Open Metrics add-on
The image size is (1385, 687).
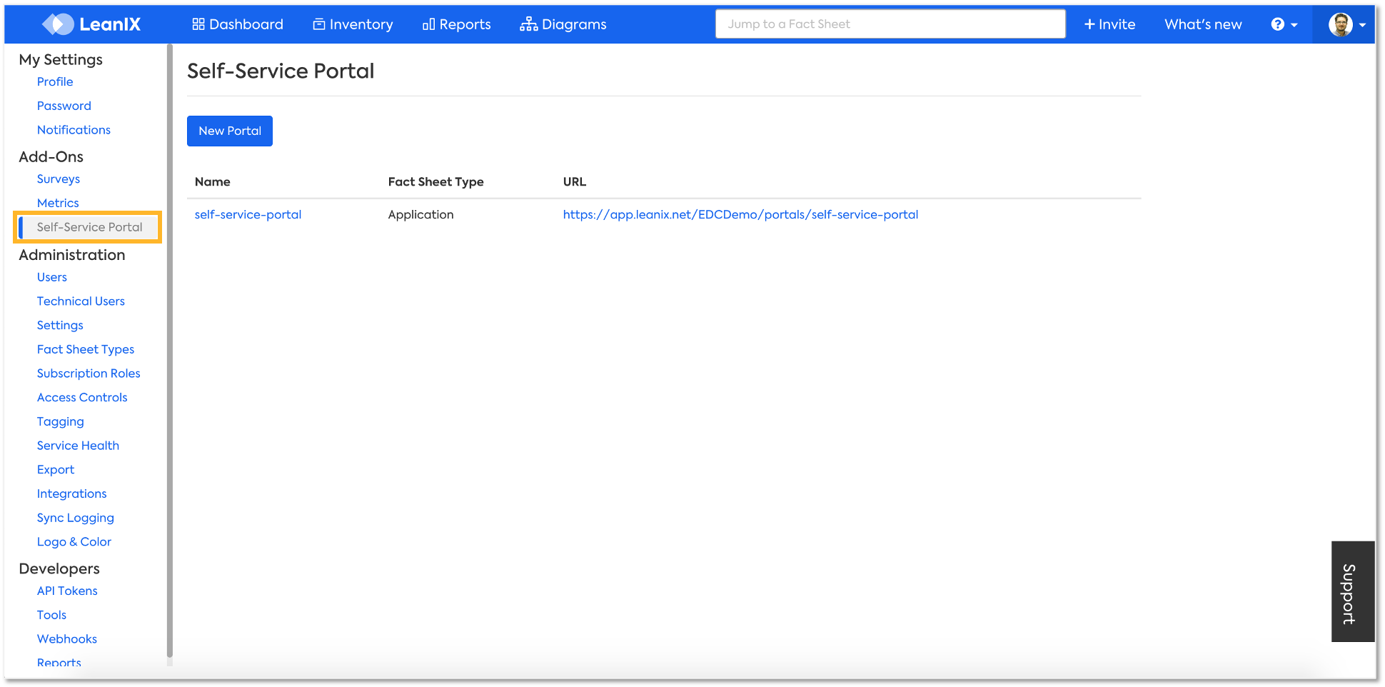click(58, 203)
